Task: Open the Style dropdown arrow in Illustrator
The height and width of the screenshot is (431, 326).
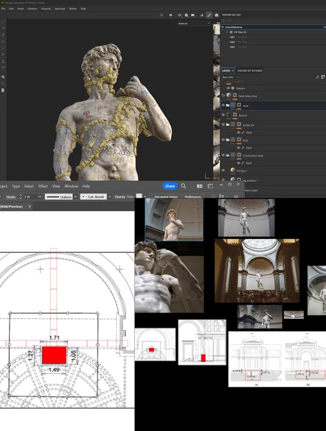Action: coord(145,196)
